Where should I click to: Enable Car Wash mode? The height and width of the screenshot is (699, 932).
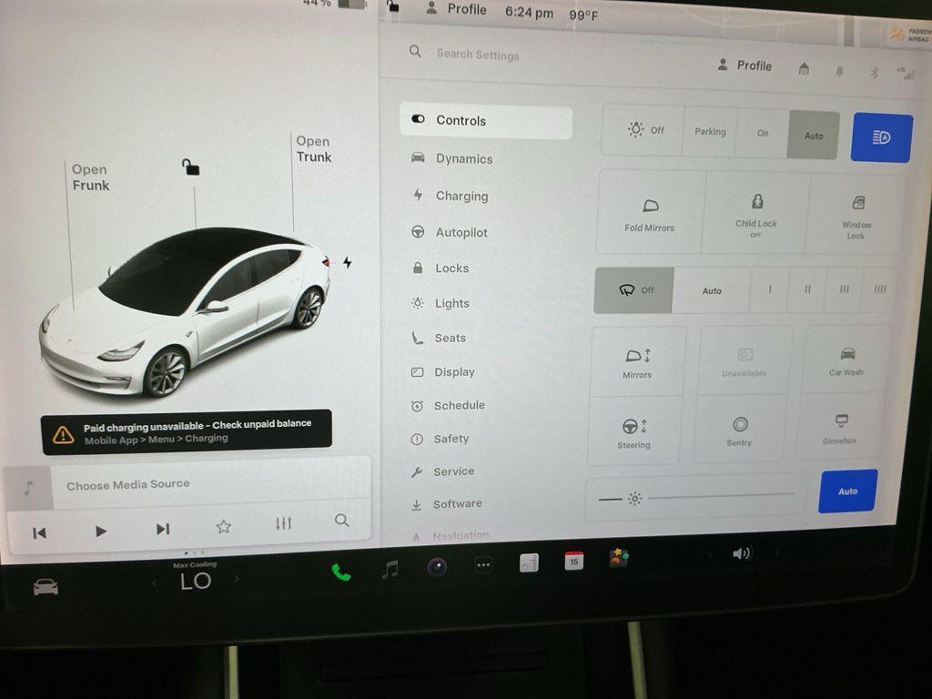(x=846, y=360)
